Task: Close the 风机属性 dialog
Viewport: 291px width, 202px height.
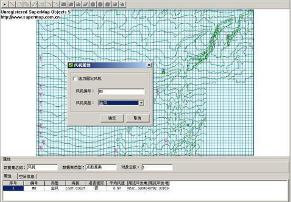Action: point(149,65)
